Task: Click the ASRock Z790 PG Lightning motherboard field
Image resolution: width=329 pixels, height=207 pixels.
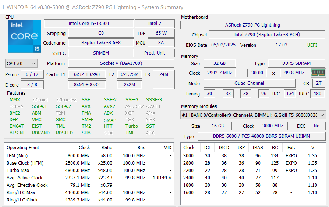Action: (x=252, y=25)
